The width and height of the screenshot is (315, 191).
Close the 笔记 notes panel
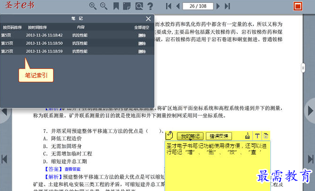click(148, 19)
